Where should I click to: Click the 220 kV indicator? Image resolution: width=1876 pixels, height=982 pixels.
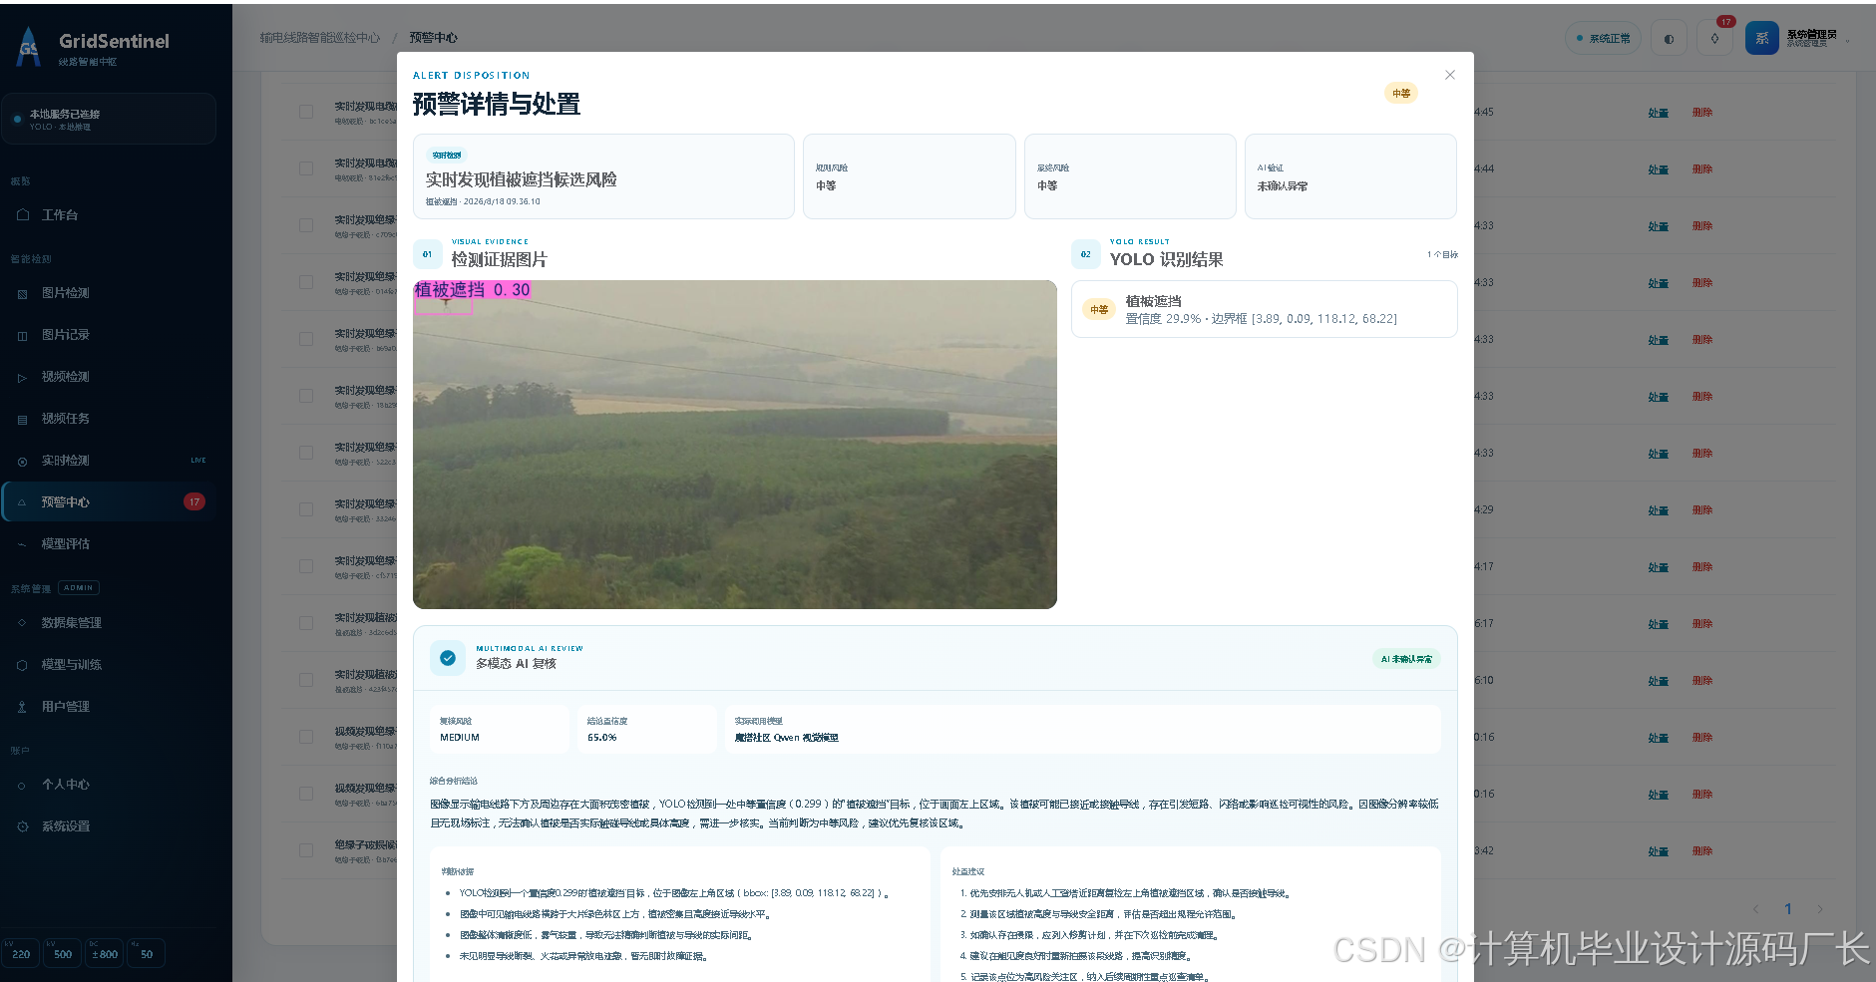click(21, 954)
